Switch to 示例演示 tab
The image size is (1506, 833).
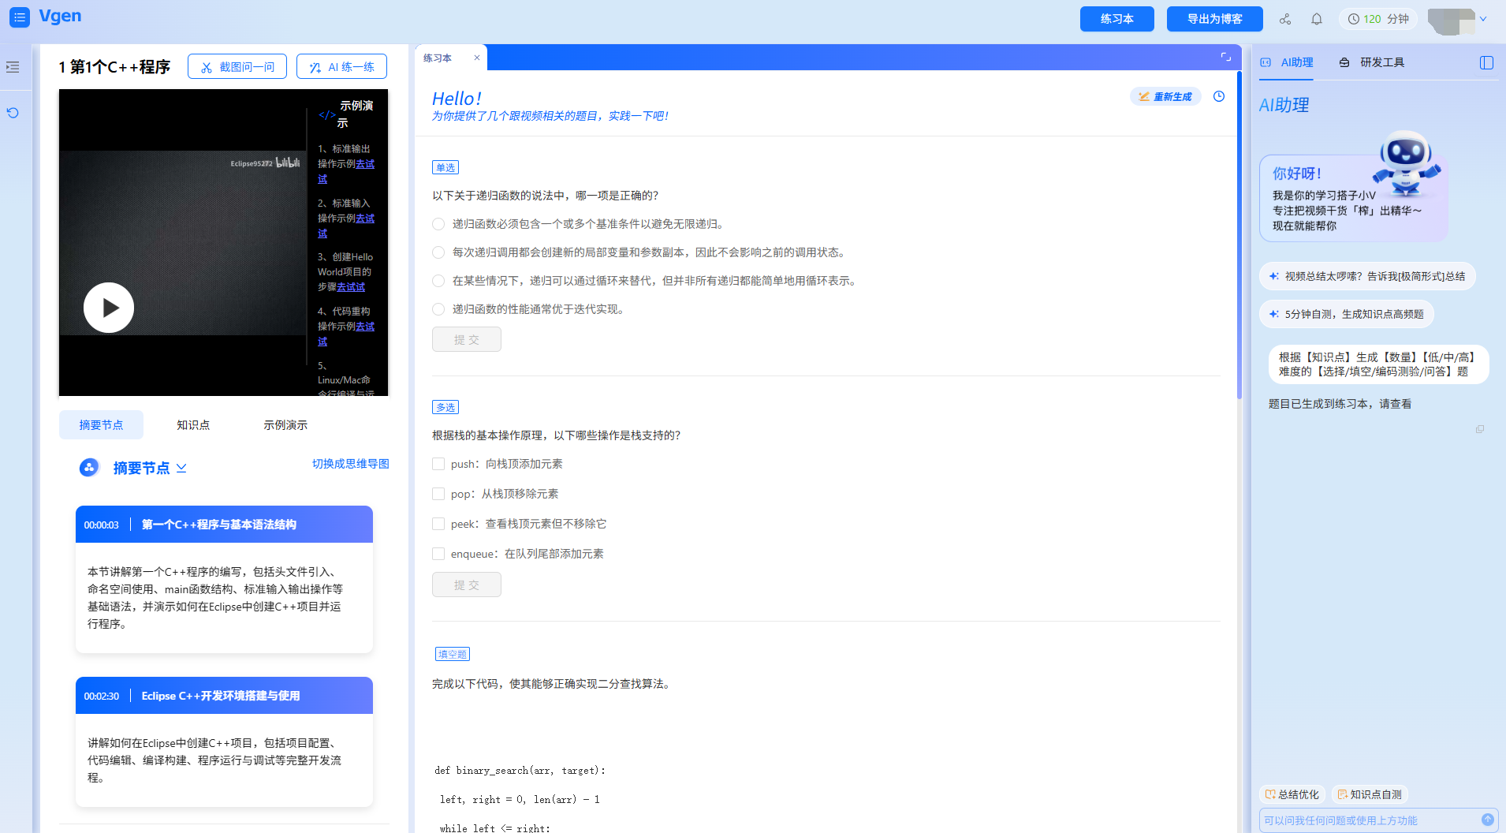pos(285,424)
